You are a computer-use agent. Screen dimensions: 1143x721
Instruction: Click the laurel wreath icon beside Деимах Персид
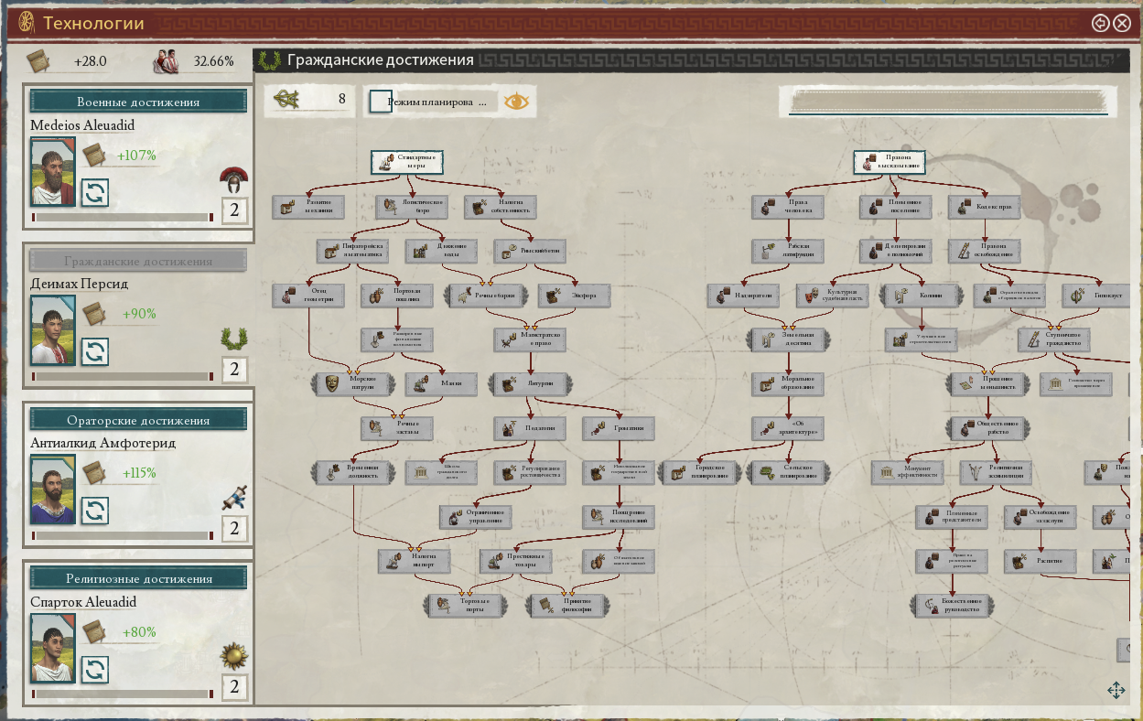[x=234, y=339]
